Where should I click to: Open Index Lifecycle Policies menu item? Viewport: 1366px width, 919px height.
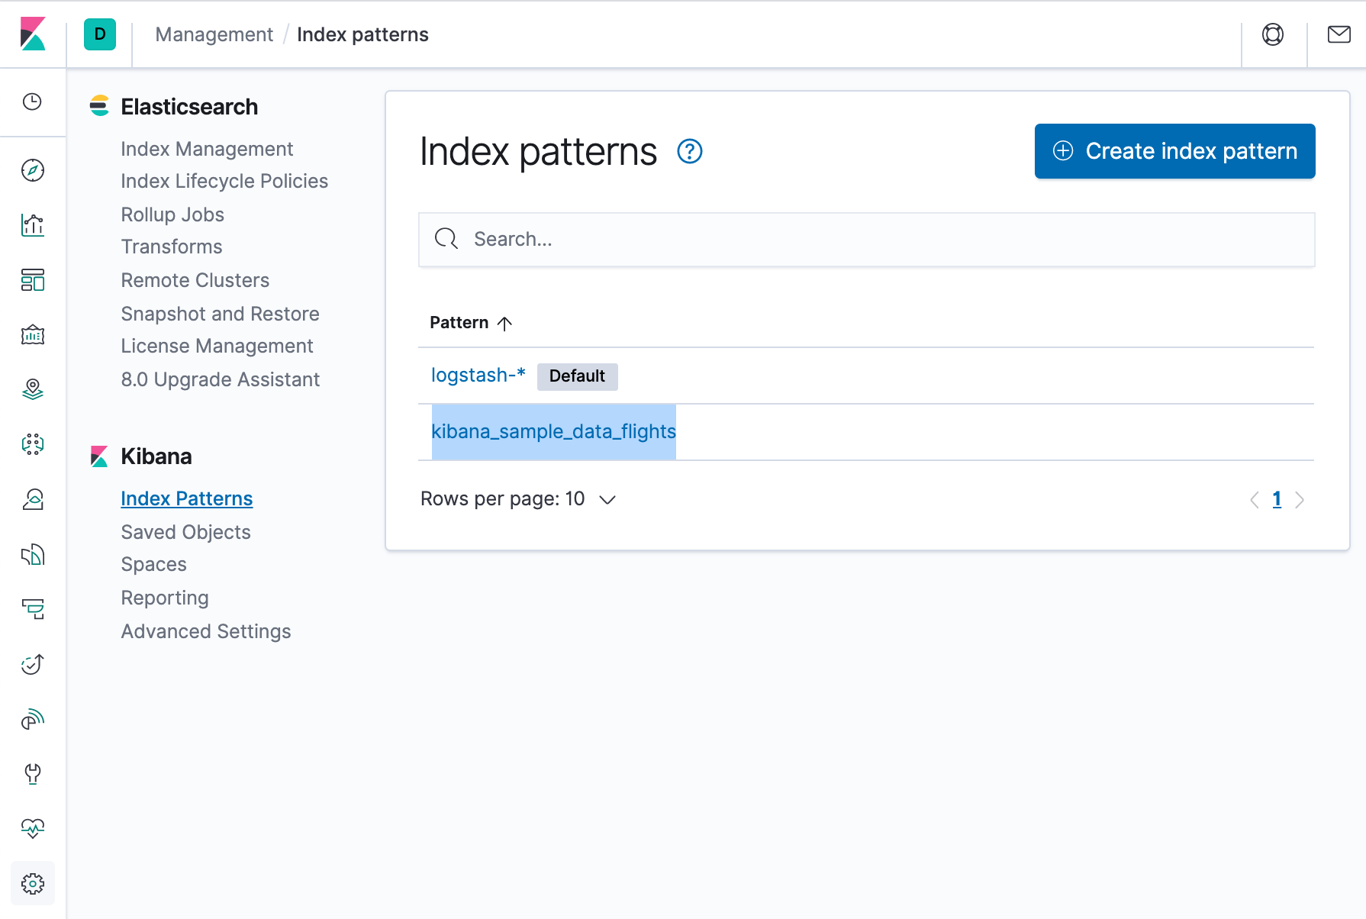[224, 181]
